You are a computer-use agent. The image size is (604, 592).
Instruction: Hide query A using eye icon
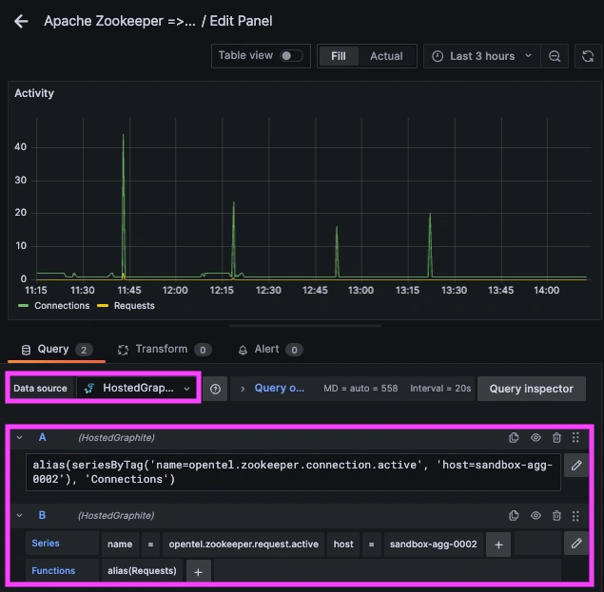[x=536, y=438]
